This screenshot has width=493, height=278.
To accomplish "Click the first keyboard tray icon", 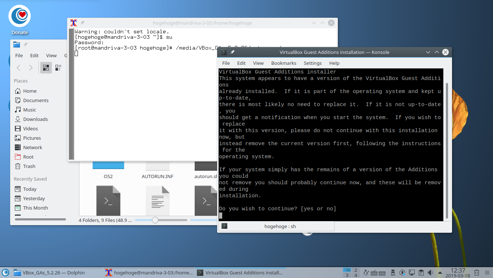I will coord(375,273).
